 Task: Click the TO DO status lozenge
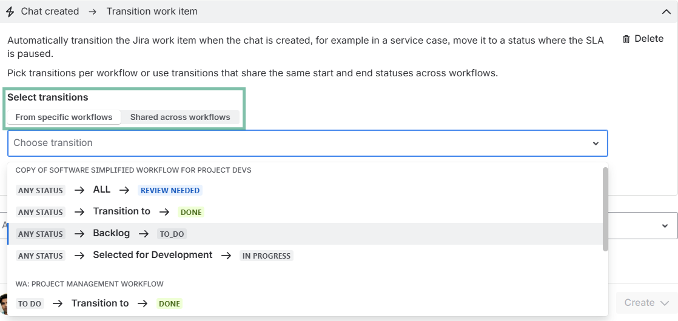point(30,304)
